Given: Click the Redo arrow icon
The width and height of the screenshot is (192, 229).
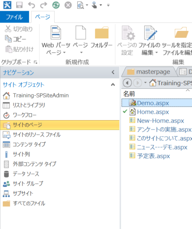Looking at the screenshot, I should (x=43, y=5).
